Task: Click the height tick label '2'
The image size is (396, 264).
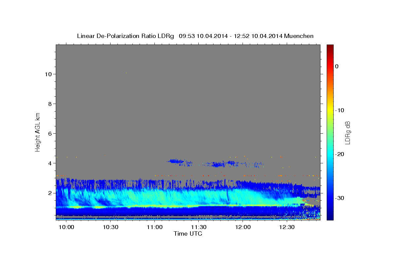Action: click(50, 193)
